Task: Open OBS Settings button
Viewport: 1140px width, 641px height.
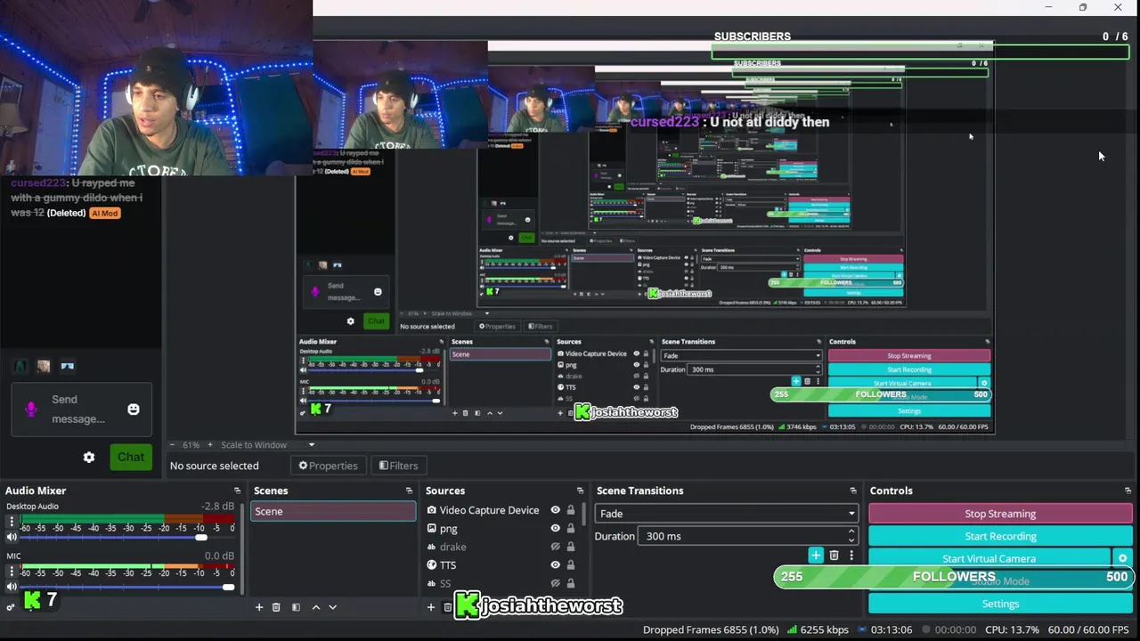Action: pos(1000,604)
